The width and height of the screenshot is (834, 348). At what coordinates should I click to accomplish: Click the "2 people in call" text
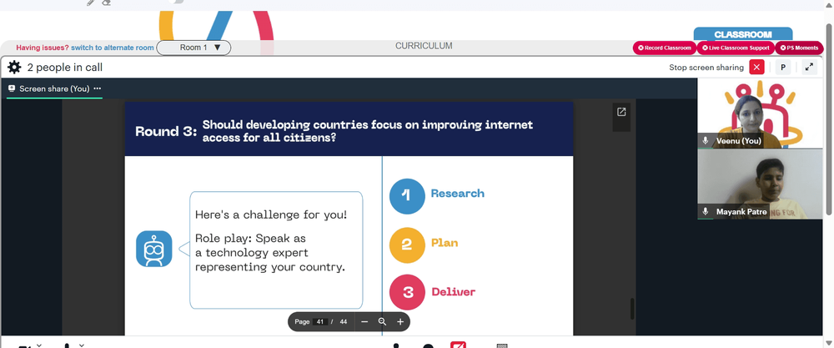click(x=65, y=68)
